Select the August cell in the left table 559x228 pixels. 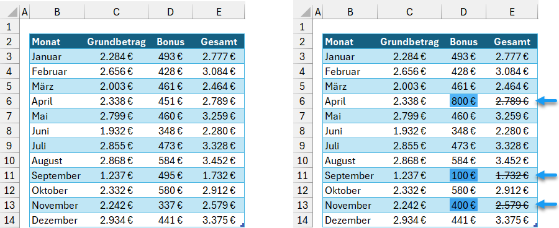[x=57, y=160]
